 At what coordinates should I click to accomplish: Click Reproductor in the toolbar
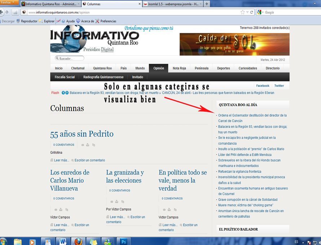27,21
